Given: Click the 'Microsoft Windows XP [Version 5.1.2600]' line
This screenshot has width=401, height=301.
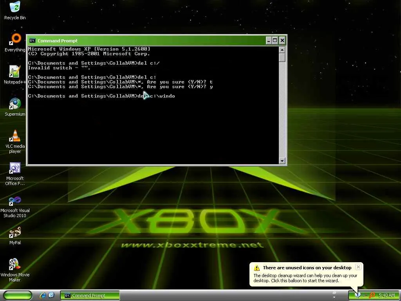Looking at the screenshot, I should click(89, 49).
